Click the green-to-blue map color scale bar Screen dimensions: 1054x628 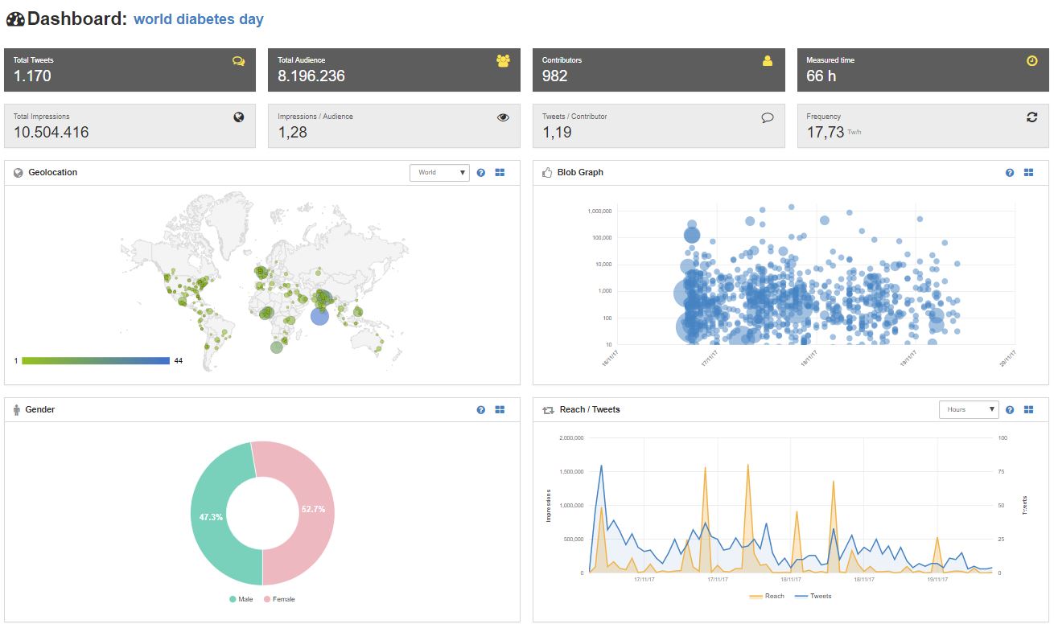point(96,361)
